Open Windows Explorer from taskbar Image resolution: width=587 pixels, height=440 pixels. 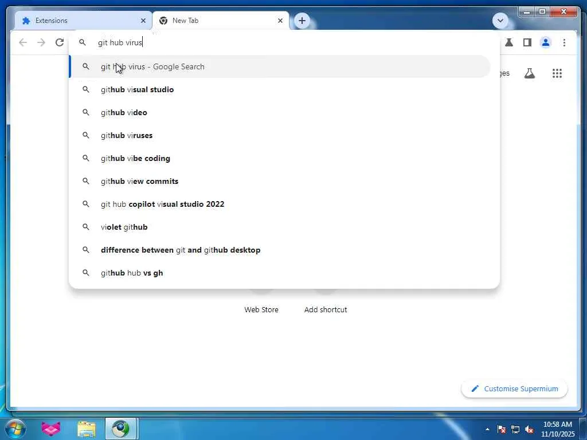[87, 429]
